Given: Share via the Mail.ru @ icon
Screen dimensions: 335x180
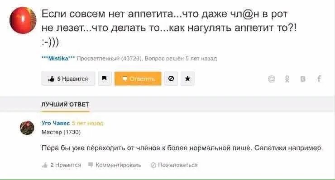Looking at the screenshot, I should [x=272, y=79].
